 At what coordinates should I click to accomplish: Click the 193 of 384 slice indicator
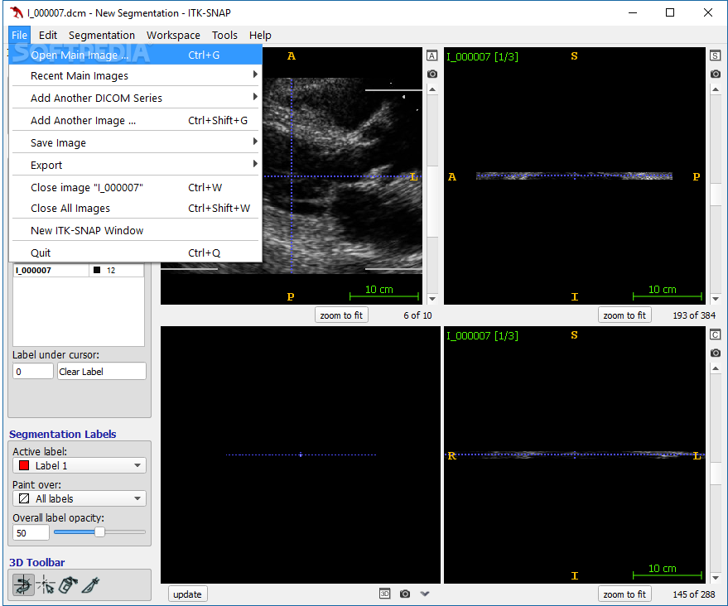coord(694,315)
